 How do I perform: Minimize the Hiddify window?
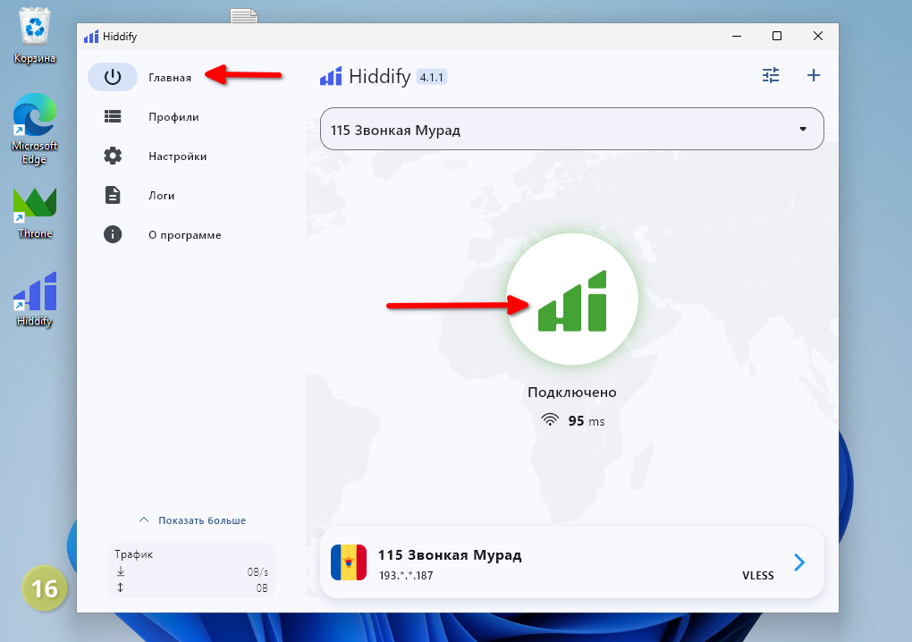pos(737,36)
